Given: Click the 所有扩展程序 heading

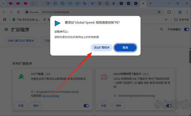Looking at the screenshot, I should [x=22, y=64].
